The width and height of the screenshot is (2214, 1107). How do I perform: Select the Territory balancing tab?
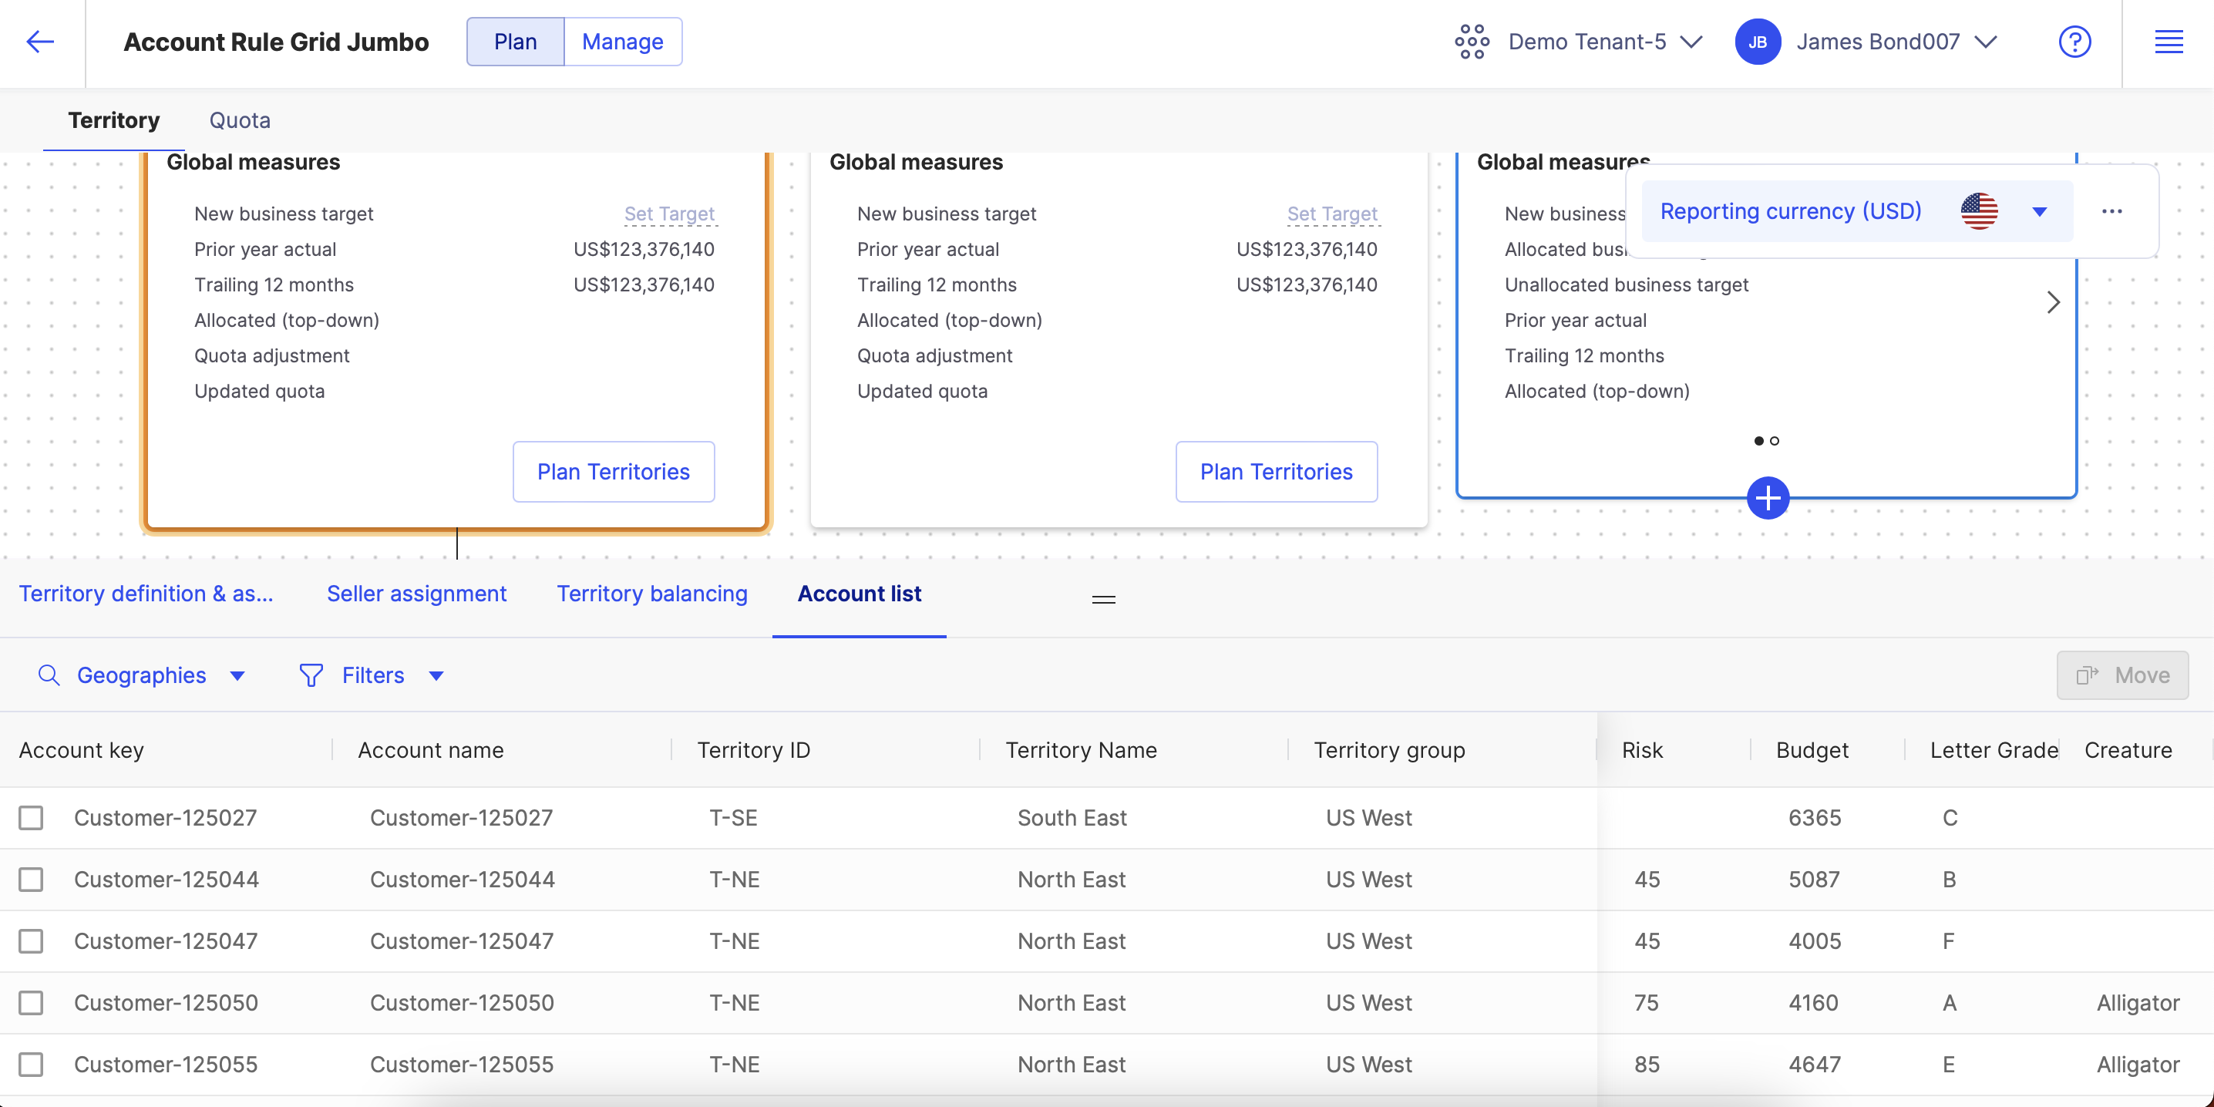point(651,591)
